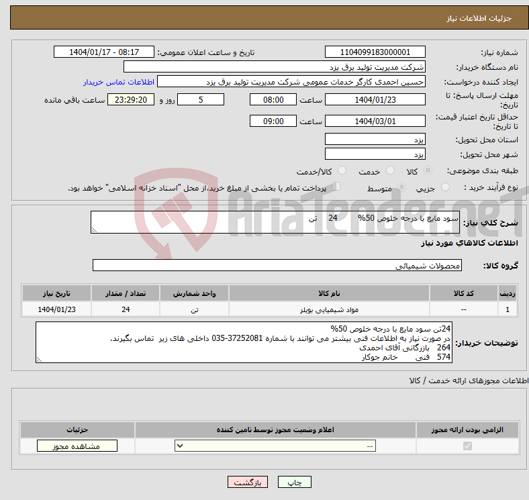Click the نام کالا column header
This screenshot has width=529, height=500.
329,293
